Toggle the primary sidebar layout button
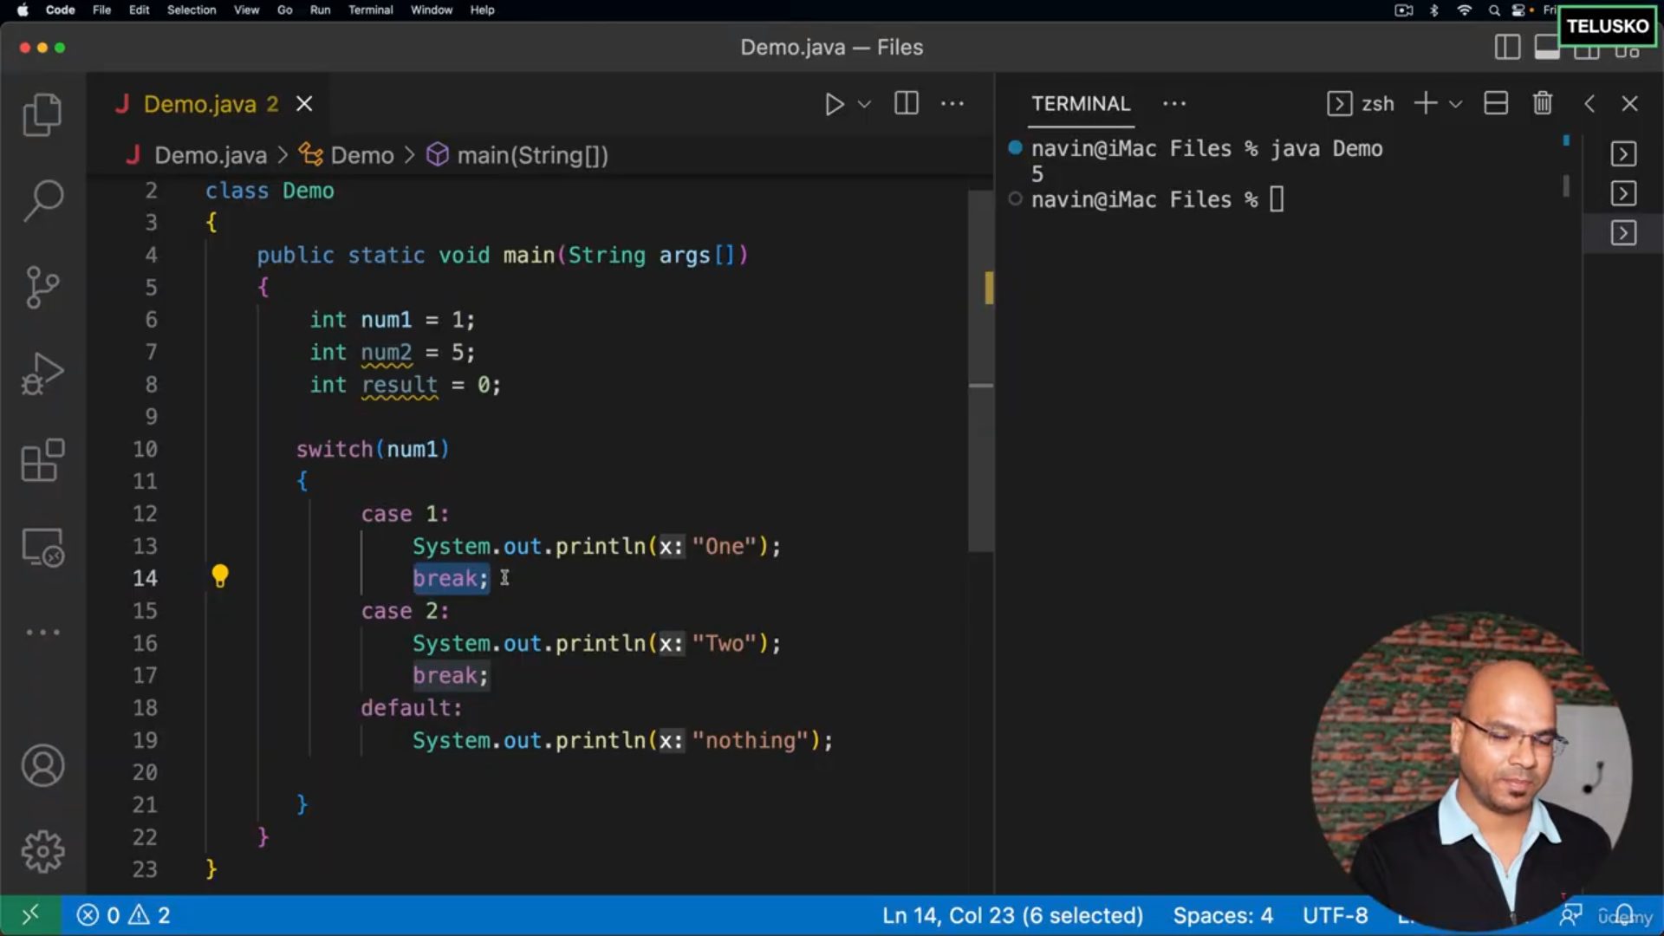This screenshot has height=936, width=1664. pyautogui.click(x=1507, y=48)
